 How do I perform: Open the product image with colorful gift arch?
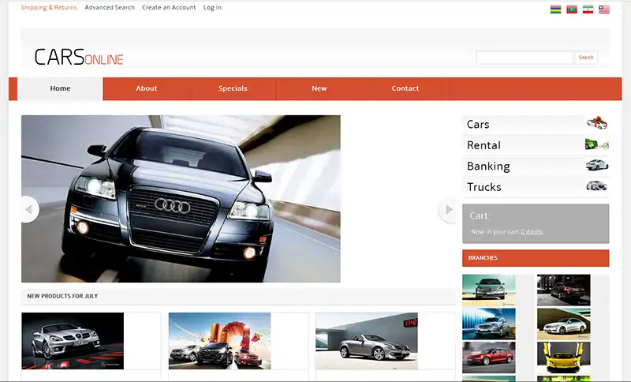click(x=220, y=341)
